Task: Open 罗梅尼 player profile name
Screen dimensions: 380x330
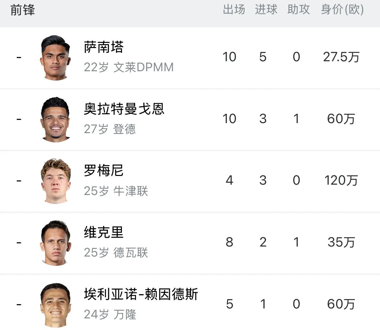Action: coord(104,170)
